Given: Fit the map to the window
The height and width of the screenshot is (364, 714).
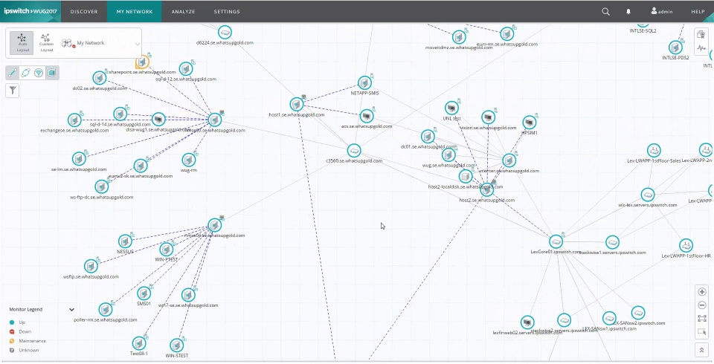Looking at the screenshot, I should coord(701,319).
